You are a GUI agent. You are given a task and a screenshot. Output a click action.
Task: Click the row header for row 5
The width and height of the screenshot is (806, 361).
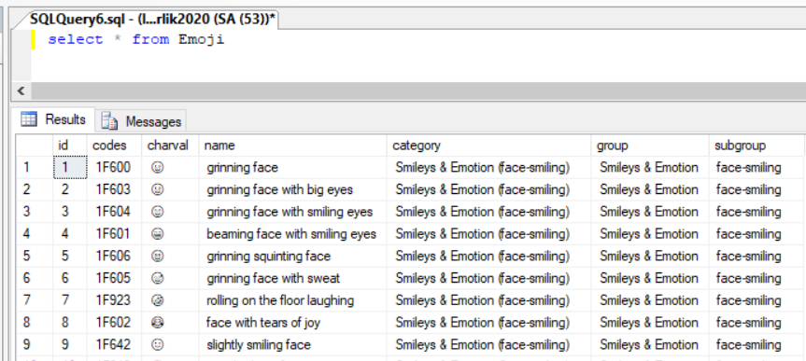coord(34,256)
